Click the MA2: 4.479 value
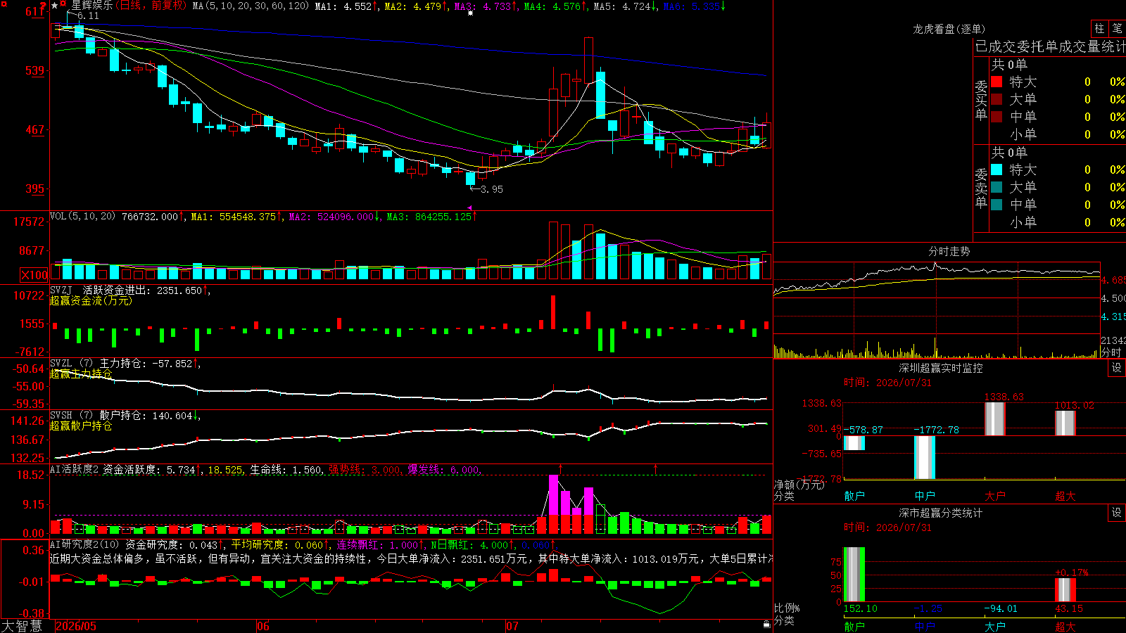 pyautogui.click(x=415, y=6)
